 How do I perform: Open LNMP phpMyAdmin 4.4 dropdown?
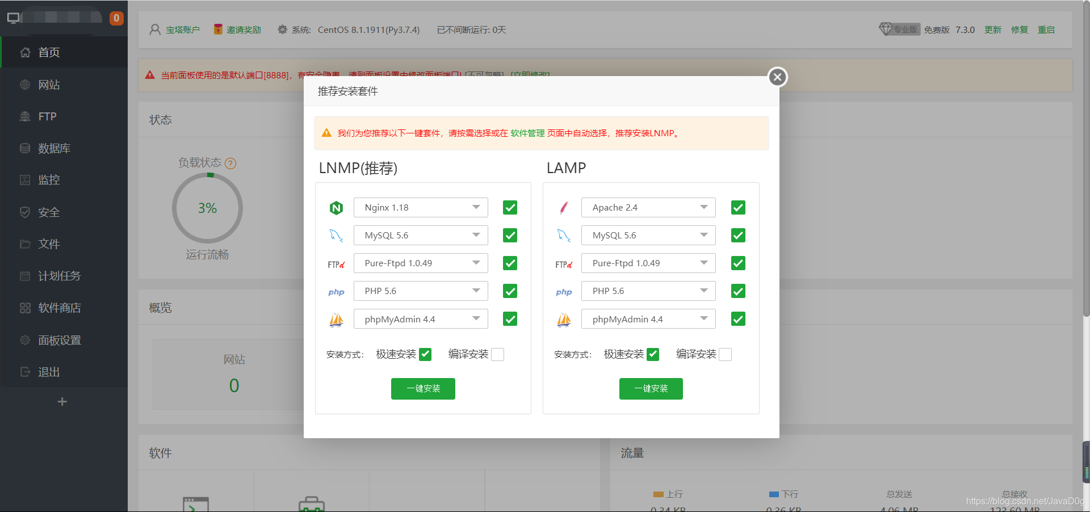[421, 319]
